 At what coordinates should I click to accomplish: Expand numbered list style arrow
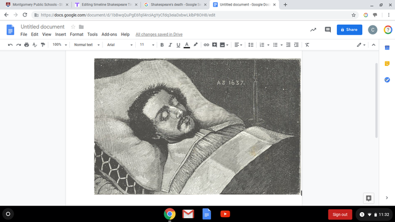pos(268,45)
